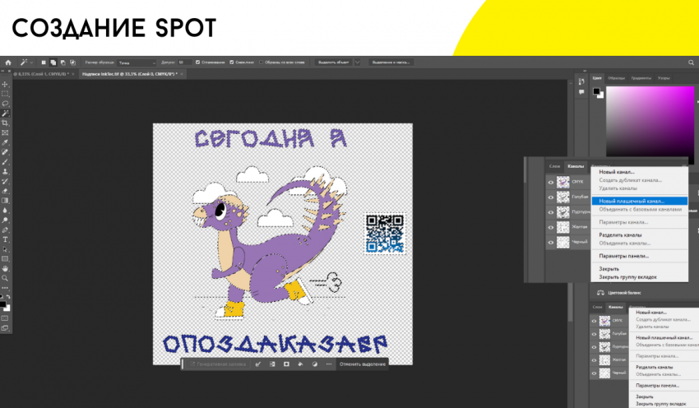Select the Eyedropper tool
The height and width of the screenshot is (408, 699).
pyautogui.click(x=5, y=142)
